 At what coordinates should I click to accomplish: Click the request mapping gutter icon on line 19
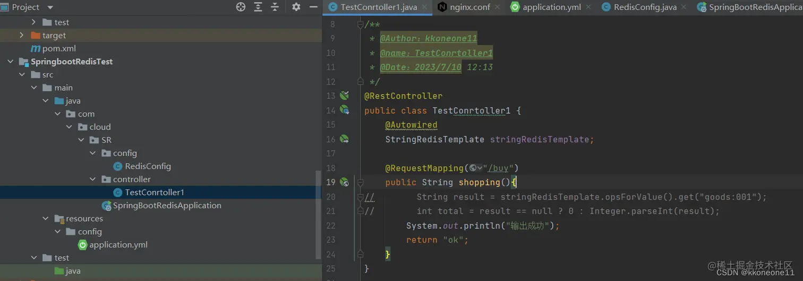(x=345, y=182)
